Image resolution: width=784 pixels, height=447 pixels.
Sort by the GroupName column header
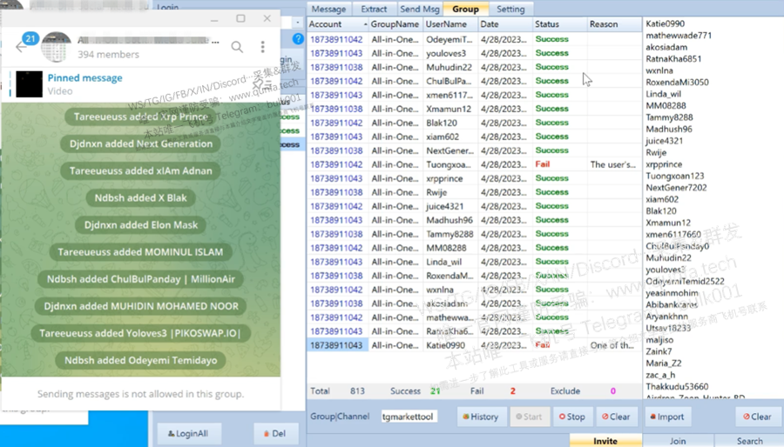coord(395,24)
